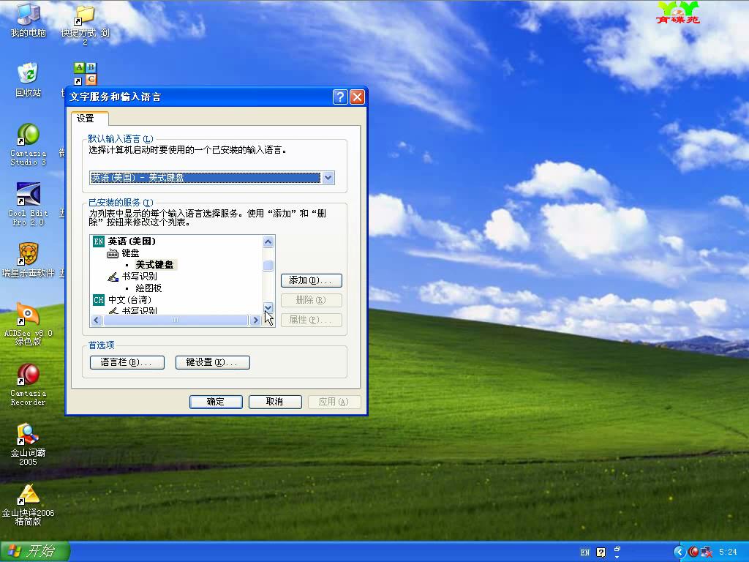The image size is (749, 562).
Task: Click the list's scroll-down arrow
Action: coord(268,308)
